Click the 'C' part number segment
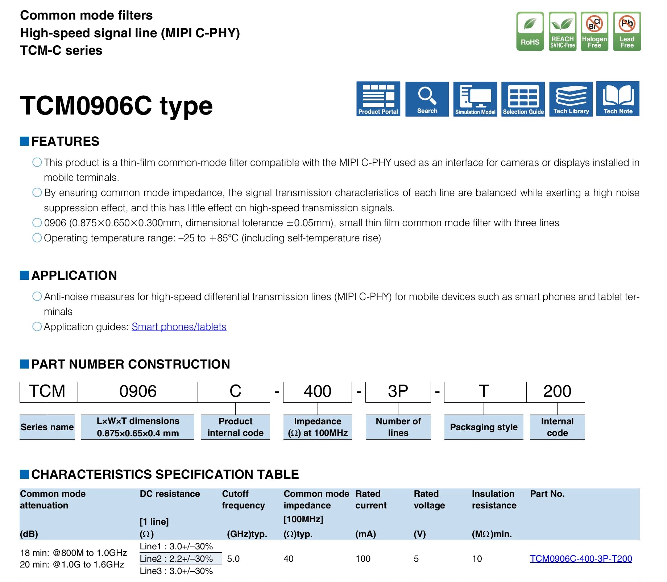667x582 pixels. click(x=235, y=391)
